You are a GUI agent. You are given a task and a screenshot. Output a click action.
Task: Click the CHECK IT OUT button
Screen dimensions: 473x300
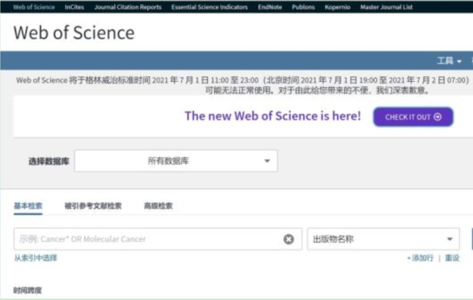tap(413, 117)
